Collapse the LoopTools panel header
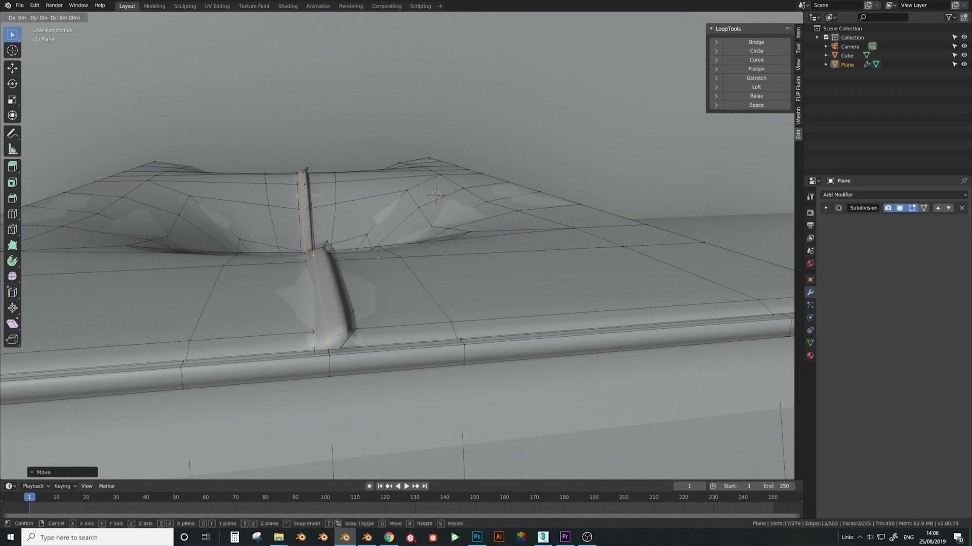The height and width of the screenshot is (546, 972). point(727,29)
